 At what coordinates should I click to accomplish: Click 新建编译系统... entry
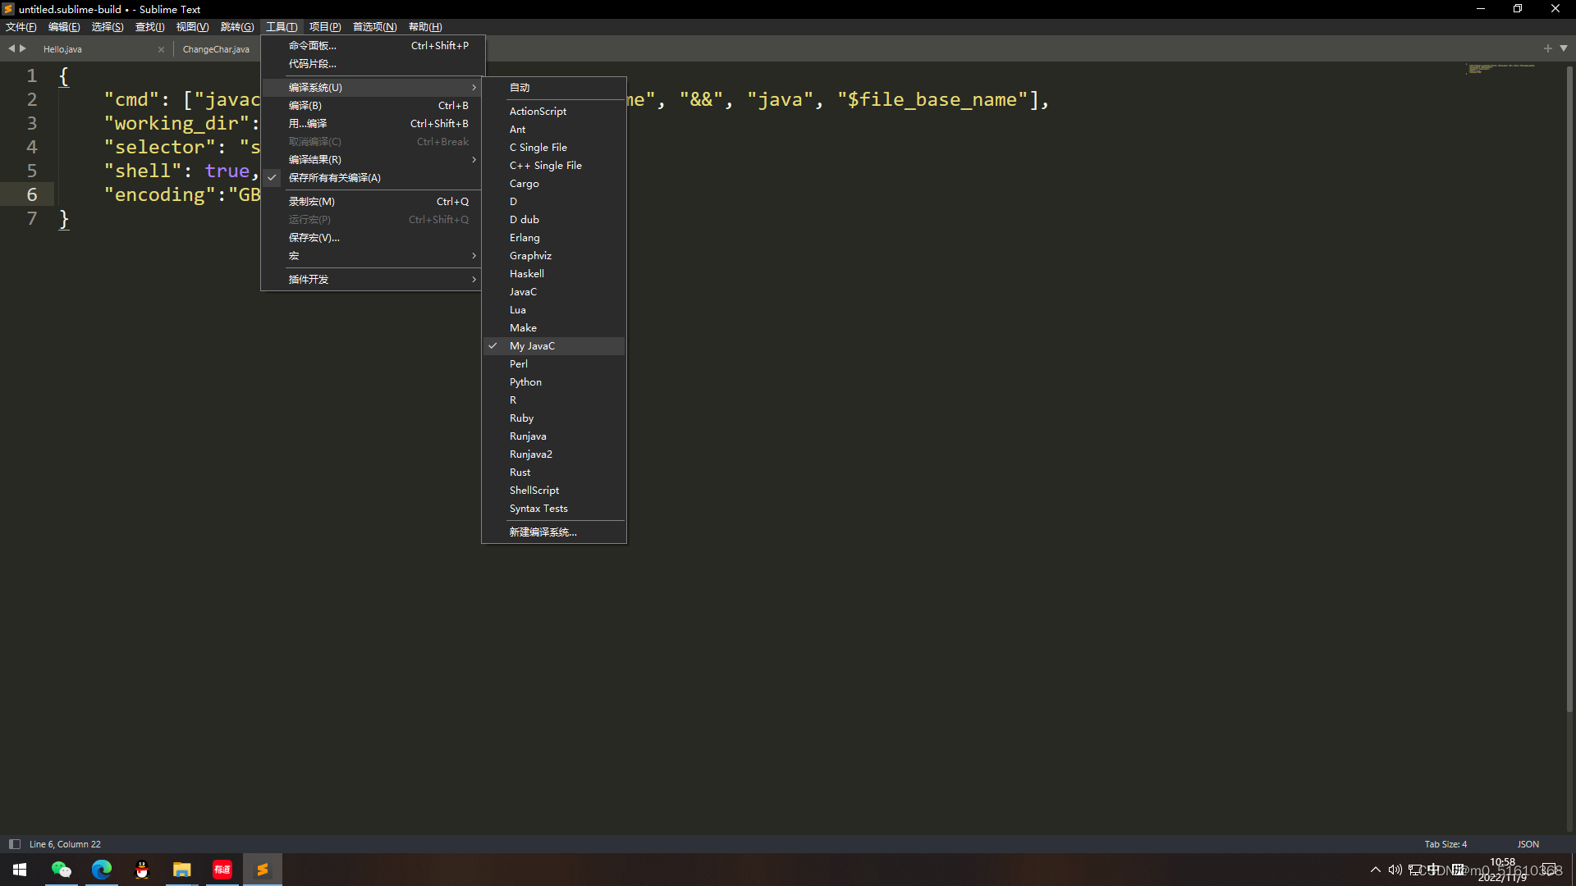click(543, 532)
